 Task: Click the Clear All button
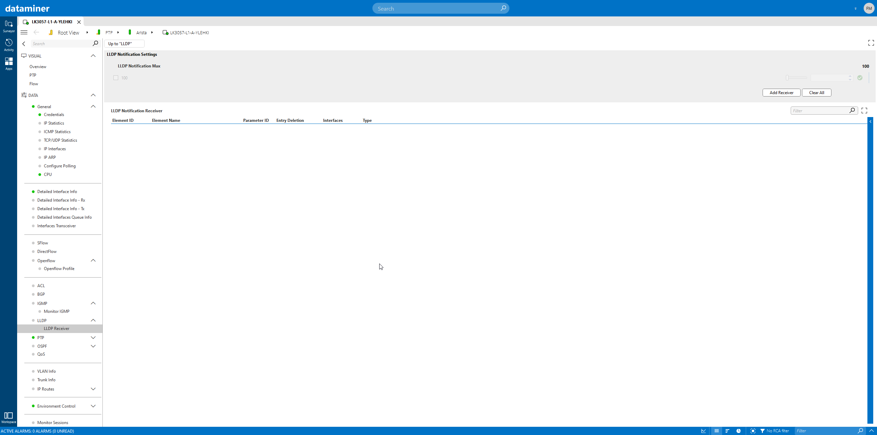coord(817,93)
